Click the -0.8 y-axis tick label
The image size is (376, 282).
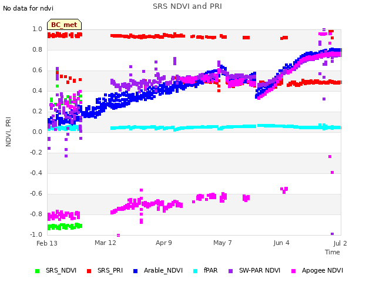point(36,214)
